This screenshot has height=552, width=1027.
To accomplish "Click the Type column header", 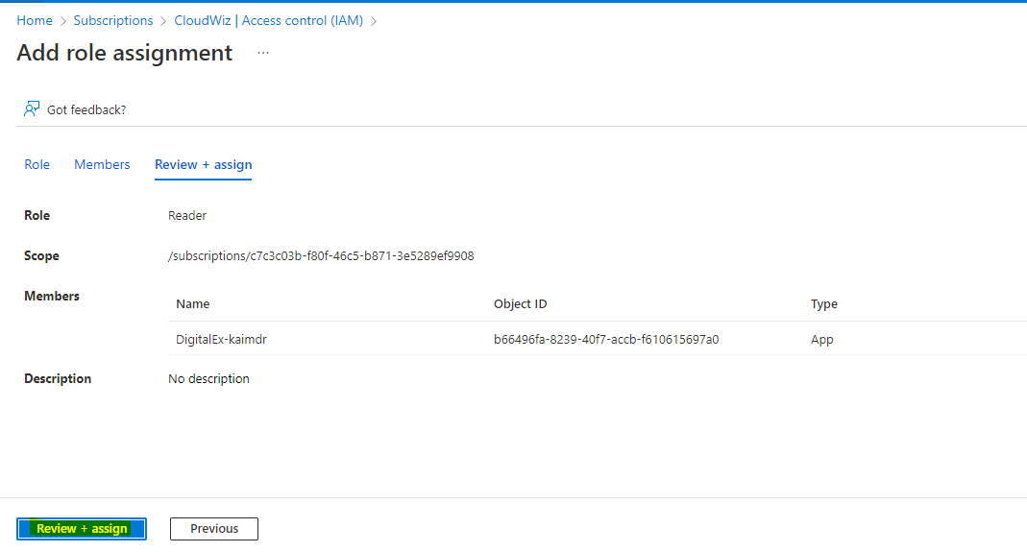I will [823, 303].
